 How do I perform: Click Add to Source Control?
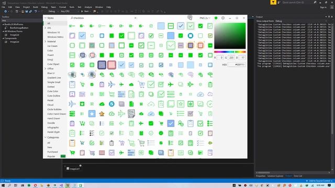pyautogui.click(x=319, y=181)
